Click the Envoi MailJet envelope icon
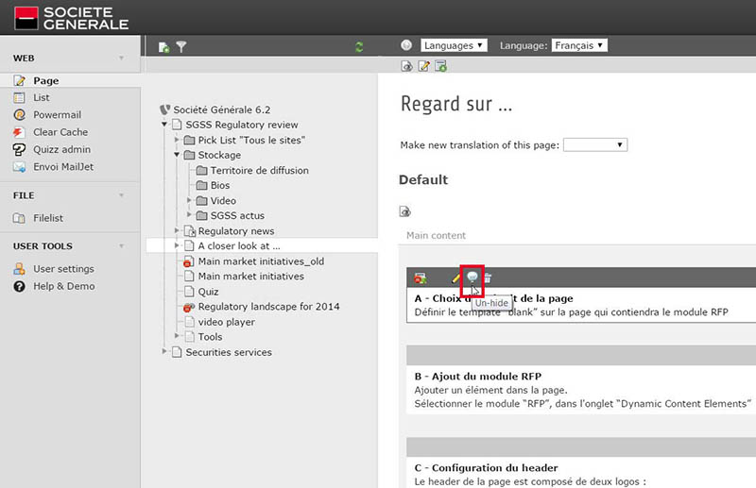The width and height of the screenshot is (756, 488). (19, 167)
